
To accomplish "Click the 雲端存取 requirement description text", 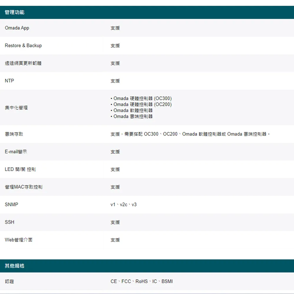I will 190,134.
